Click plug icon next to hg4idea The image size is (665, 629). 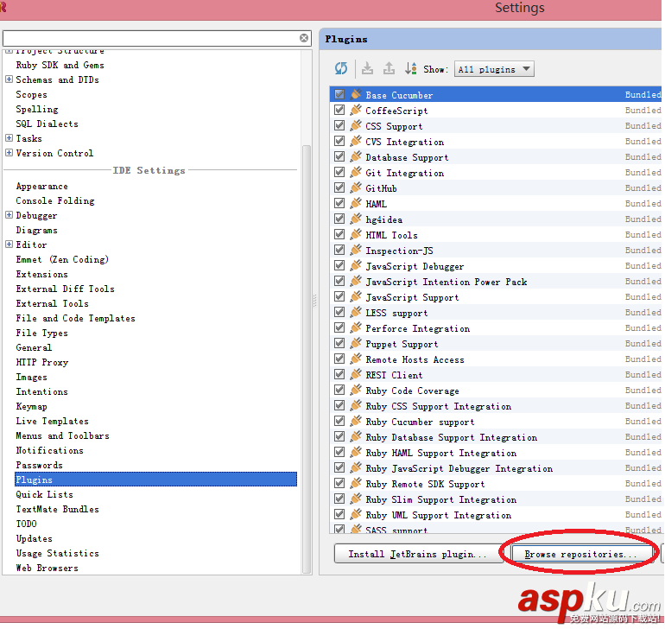pyautogui.click(x=356, y=219)
